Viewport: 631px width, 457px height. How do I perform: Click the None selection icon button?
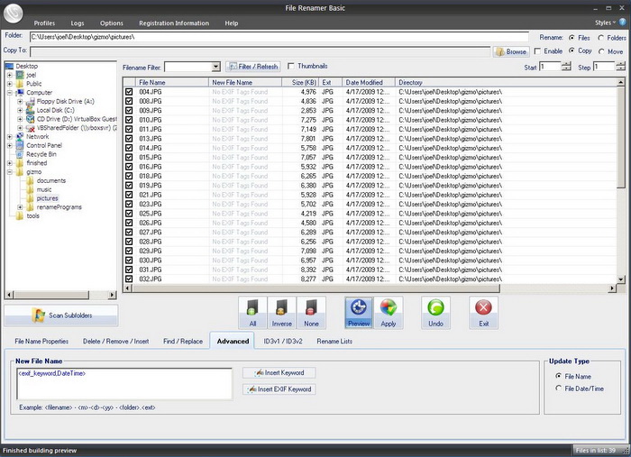311,313
